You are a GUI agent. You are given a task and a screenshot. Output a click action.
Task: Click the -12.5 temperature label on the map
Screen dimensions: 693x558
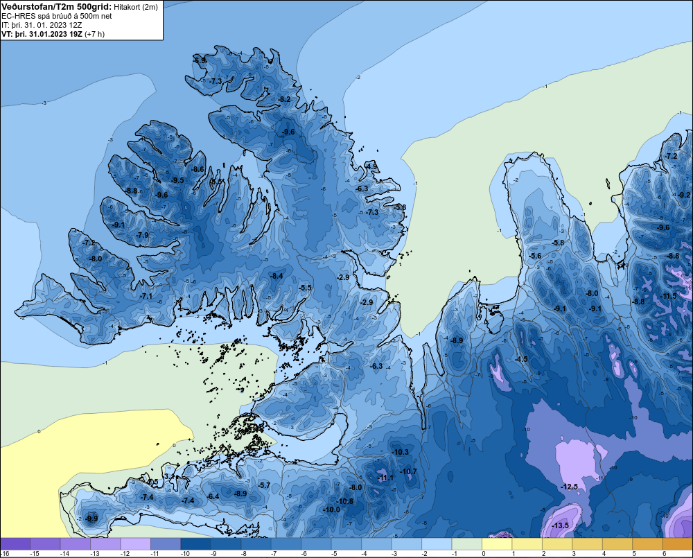[x=569, y=487]
